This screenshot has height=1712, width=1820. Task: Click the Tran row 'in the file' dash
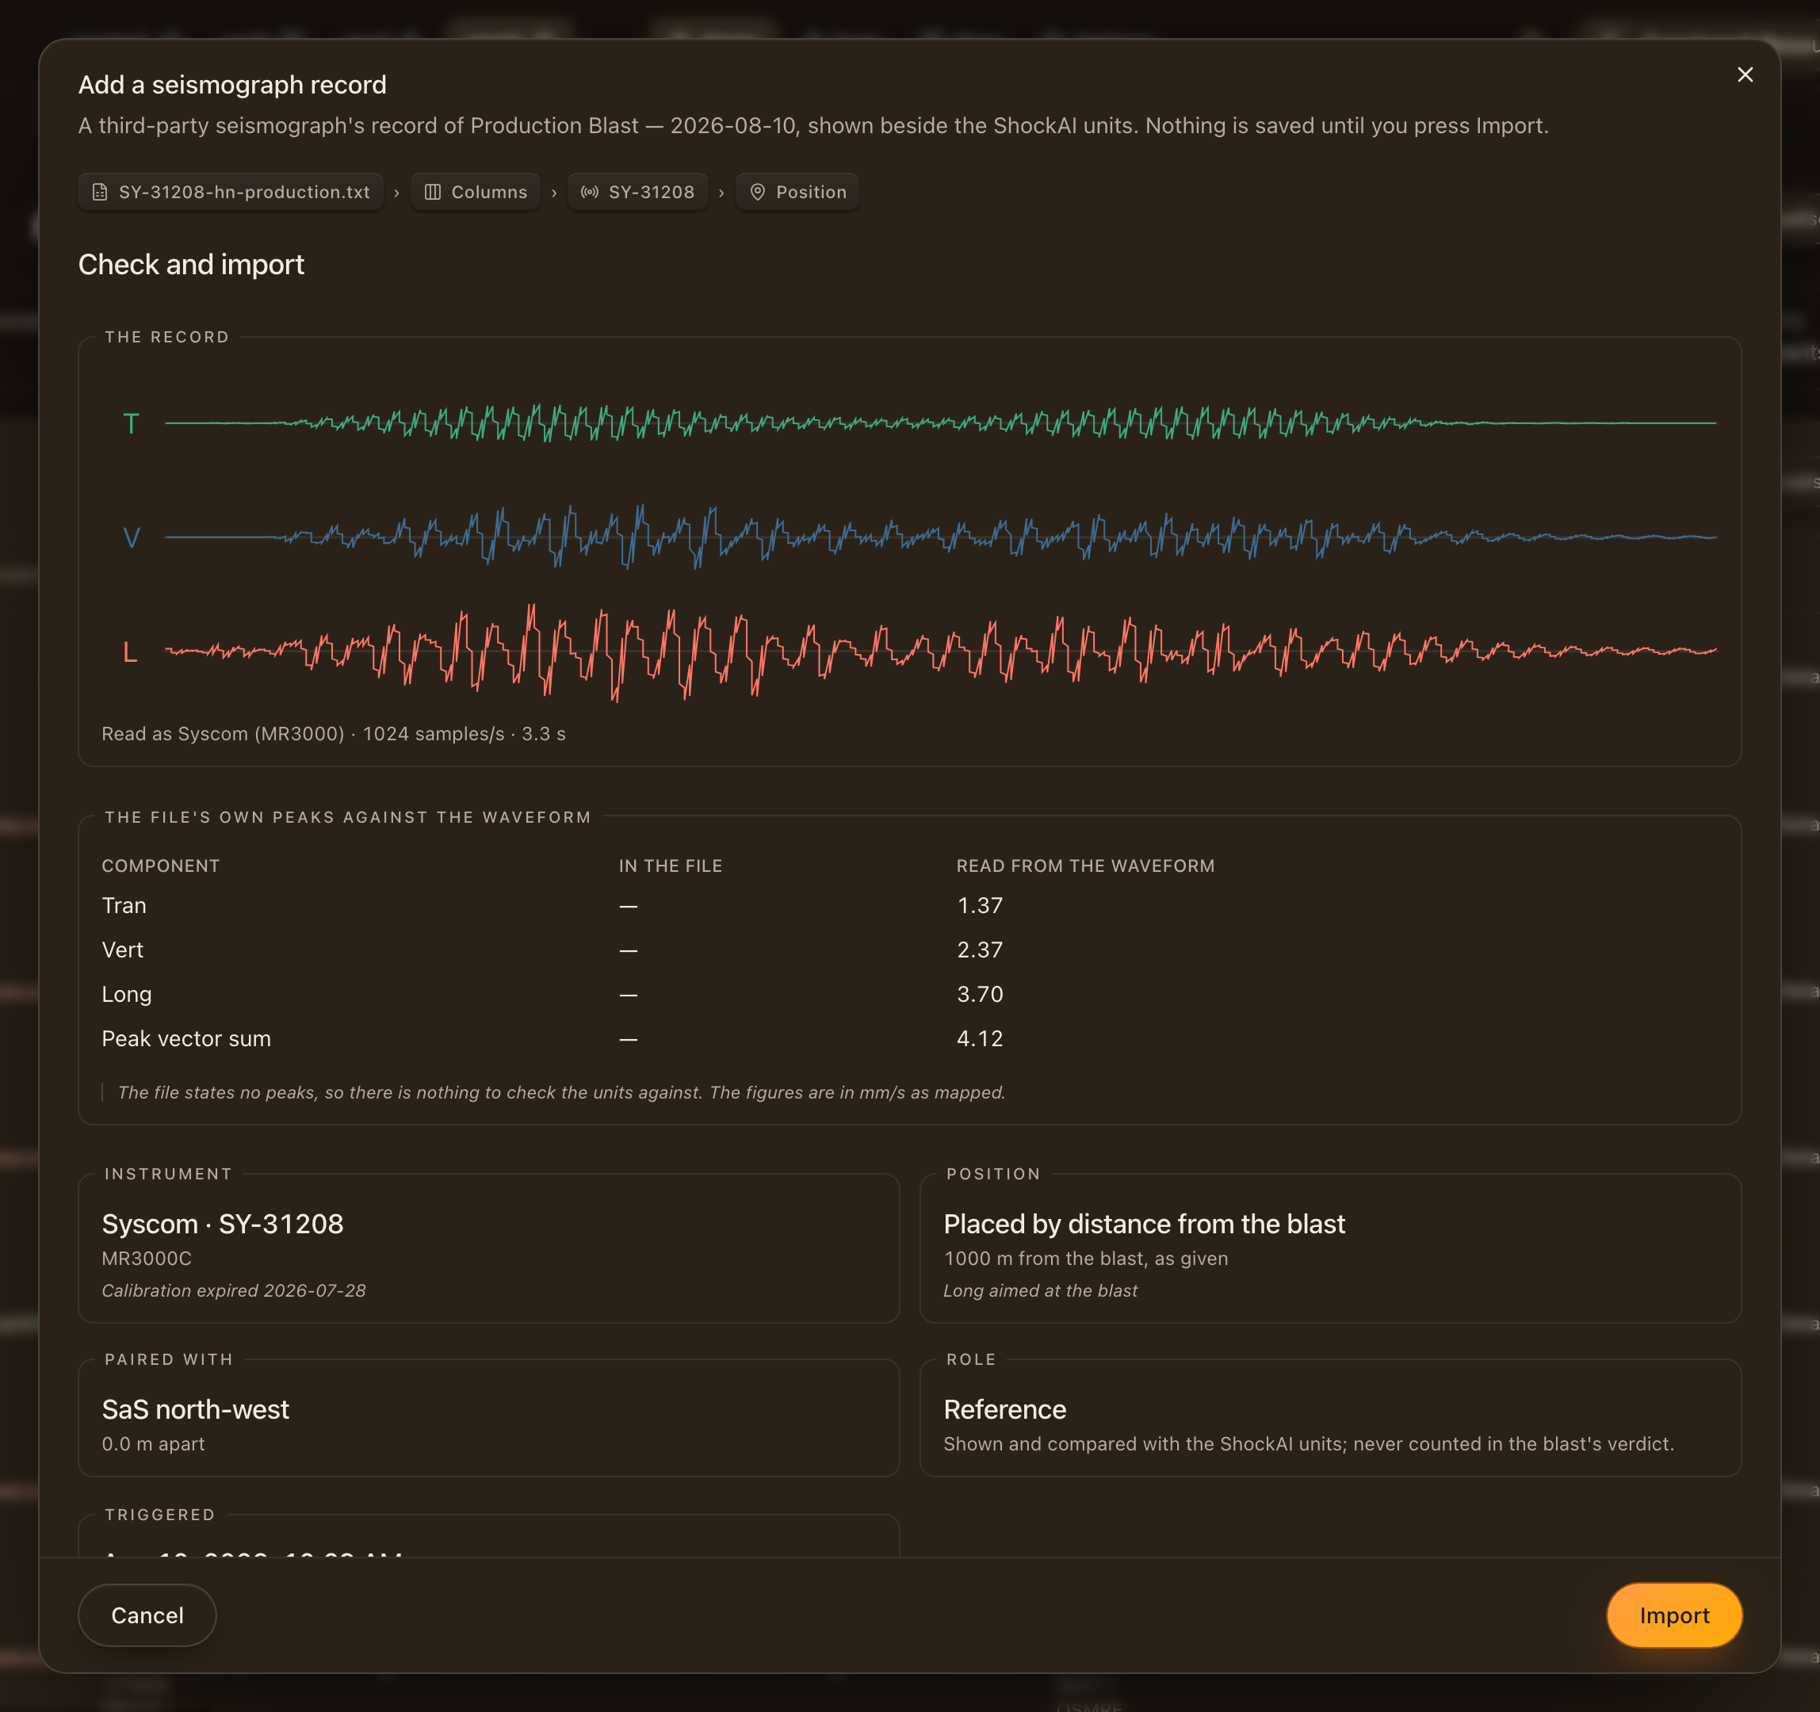(628, 907)
